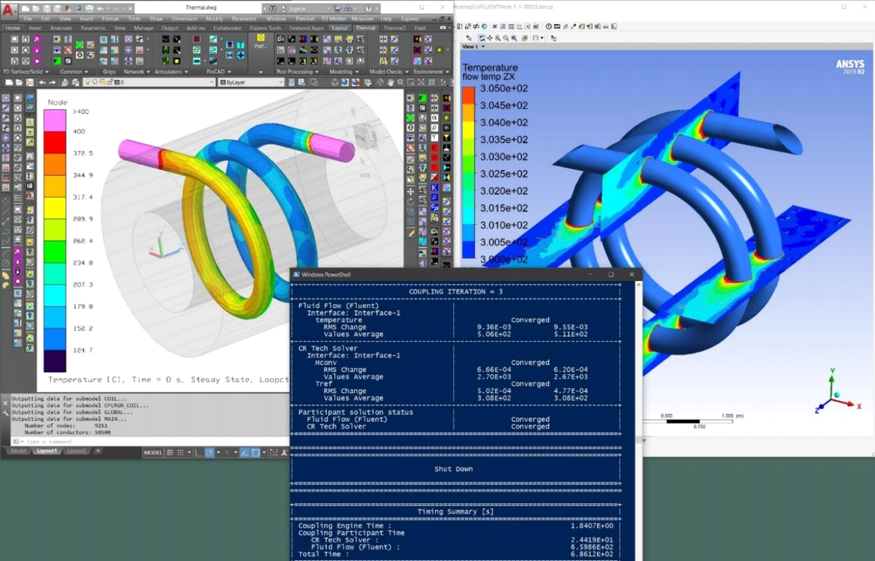
Task: Toggle layer 0 visibility light bulb
Action: pos(88,82)
